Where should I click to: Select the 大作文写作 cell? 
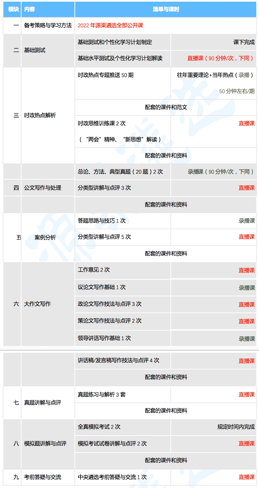pyautogui.click(x=48, y=304)
